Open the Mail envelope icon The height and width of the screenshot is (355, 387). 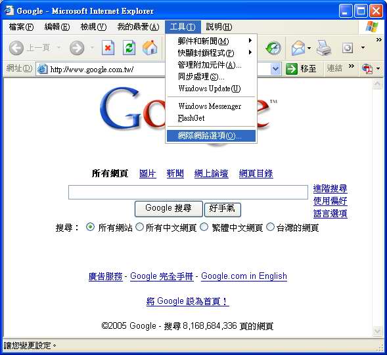298,48
